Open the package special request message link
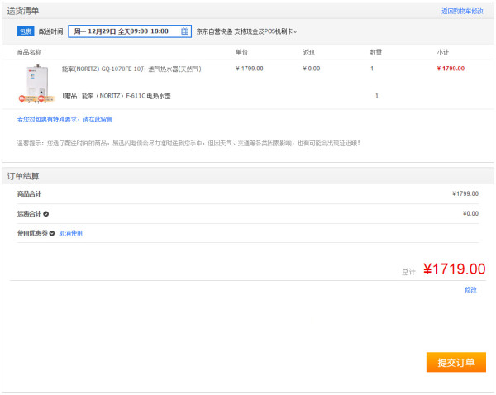Screen dimensions: 496x395 [64, 119]
